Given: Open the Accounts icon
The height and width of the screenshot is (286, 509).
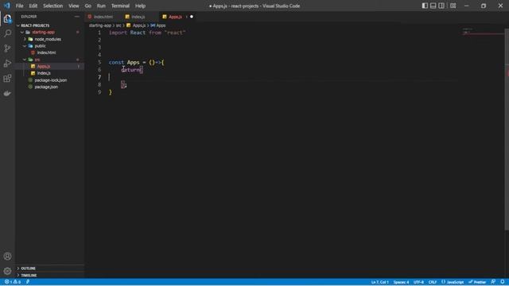Looking at the screenshot, I should (x=7, y=256).
